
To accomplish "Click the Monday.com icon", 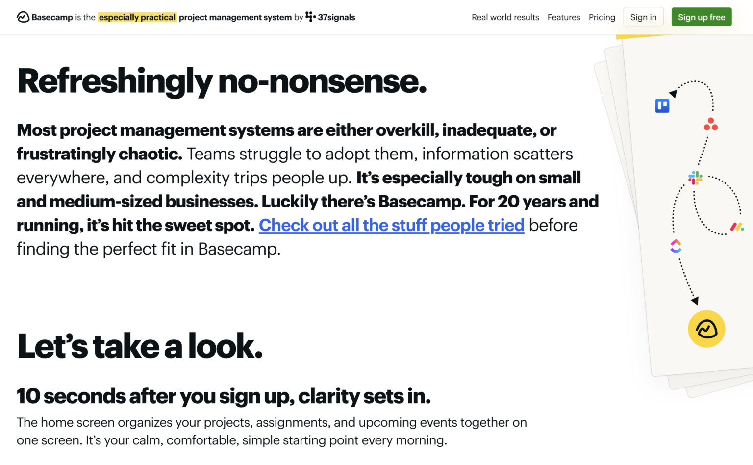I will [x=736, y=227].
